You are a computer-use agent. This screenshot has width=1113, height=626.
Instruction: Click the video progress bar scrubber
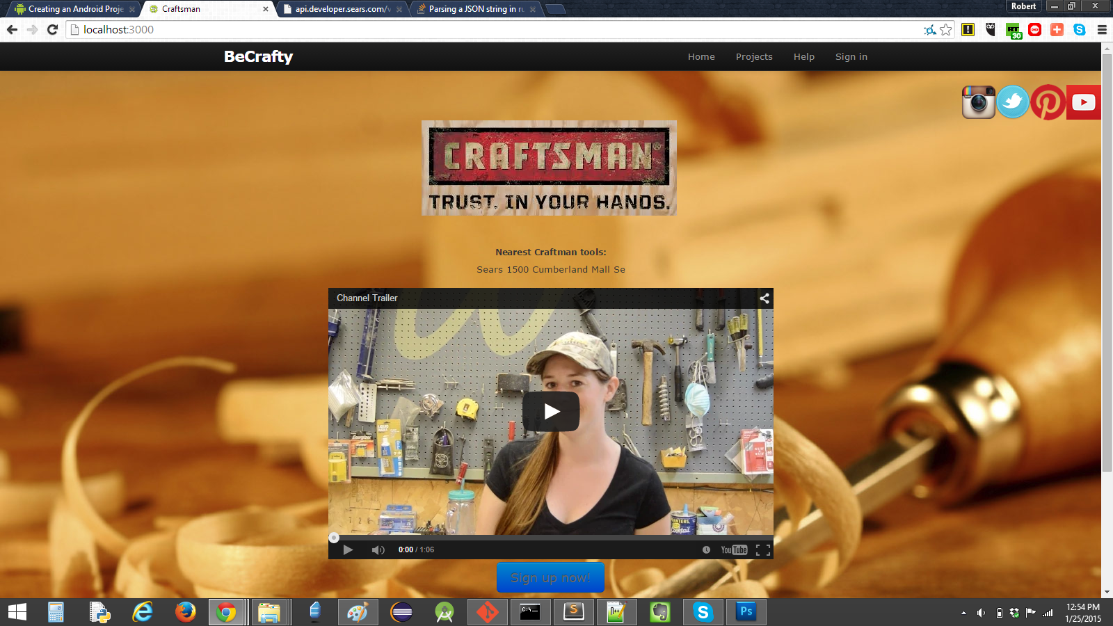click(x=334, y=538)
